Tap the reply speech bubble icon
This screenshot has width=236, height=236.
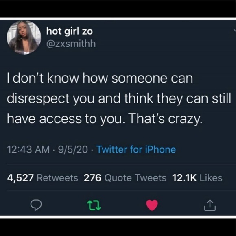[x=36, y=205]
